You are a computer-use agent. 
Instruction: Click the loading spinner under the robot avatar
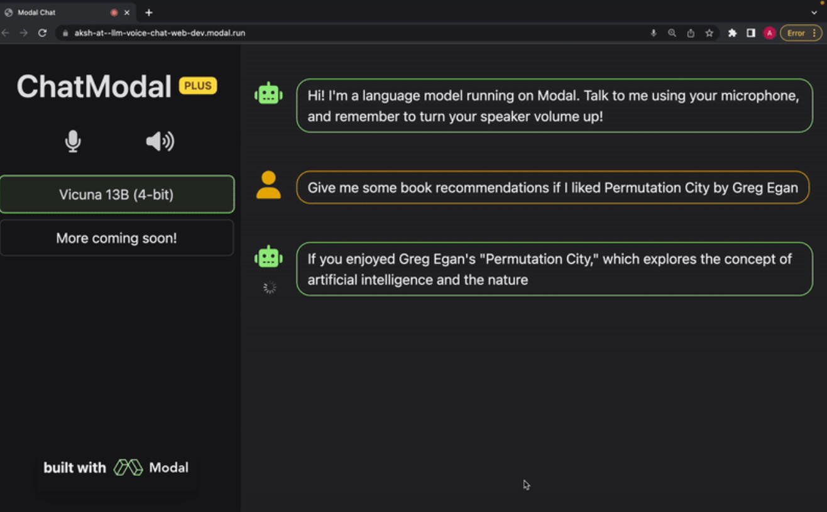[x=270, y=287]
